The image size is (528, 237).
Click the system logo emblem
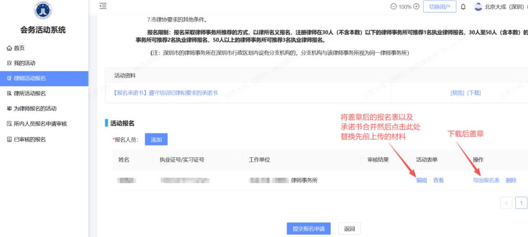coord(44,11)
